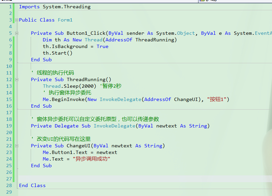Click 'ChangeUI' in the line 22 declaration
Image resolution: width=272 pixels, height=196 pixels.
point(79,146)
